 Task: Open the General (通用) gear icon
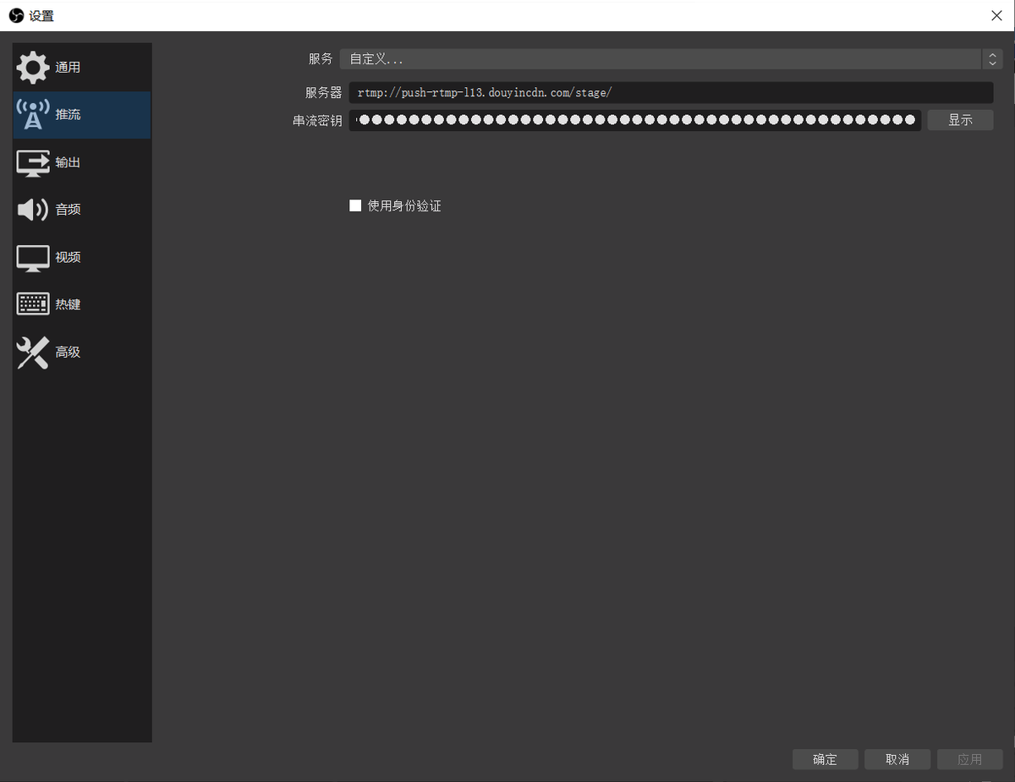tap(32, 68)
